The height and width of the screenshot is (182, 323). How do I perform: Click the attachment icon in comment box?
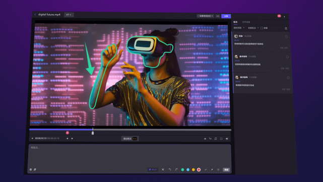tap(35, 169)
